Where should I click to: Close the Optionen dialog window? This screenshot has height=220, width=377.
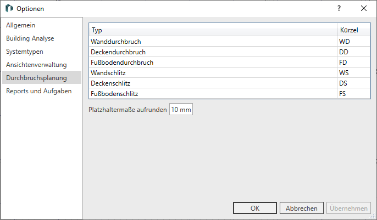(364, 8)
